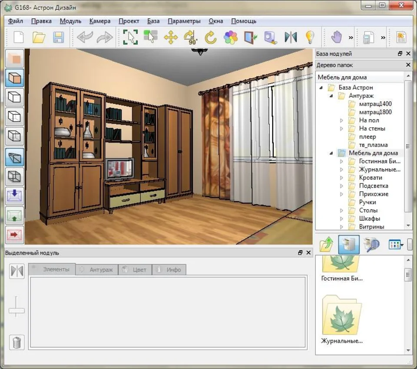
Task: Choose the multi-select modules tool
Action: [x=151, y=37]
